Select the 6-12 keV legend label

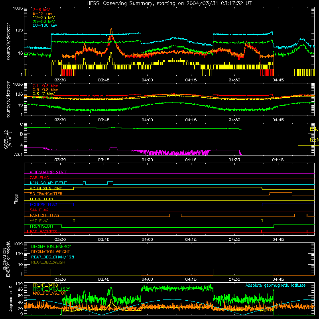point(43,14)
